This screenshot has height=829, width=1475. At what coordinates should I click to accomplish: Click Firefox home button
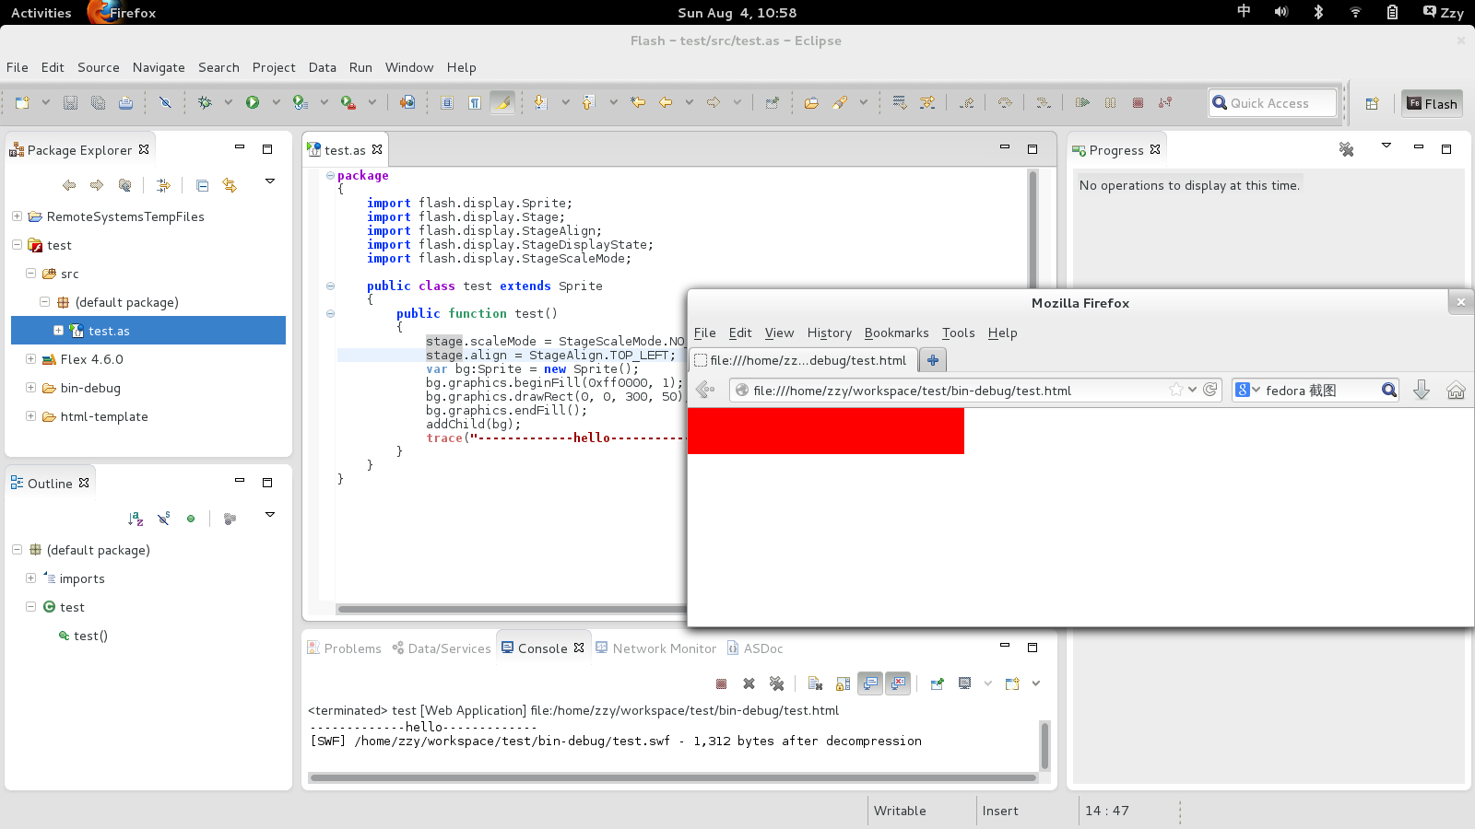pyautogui.click(x=1456, y=391)
